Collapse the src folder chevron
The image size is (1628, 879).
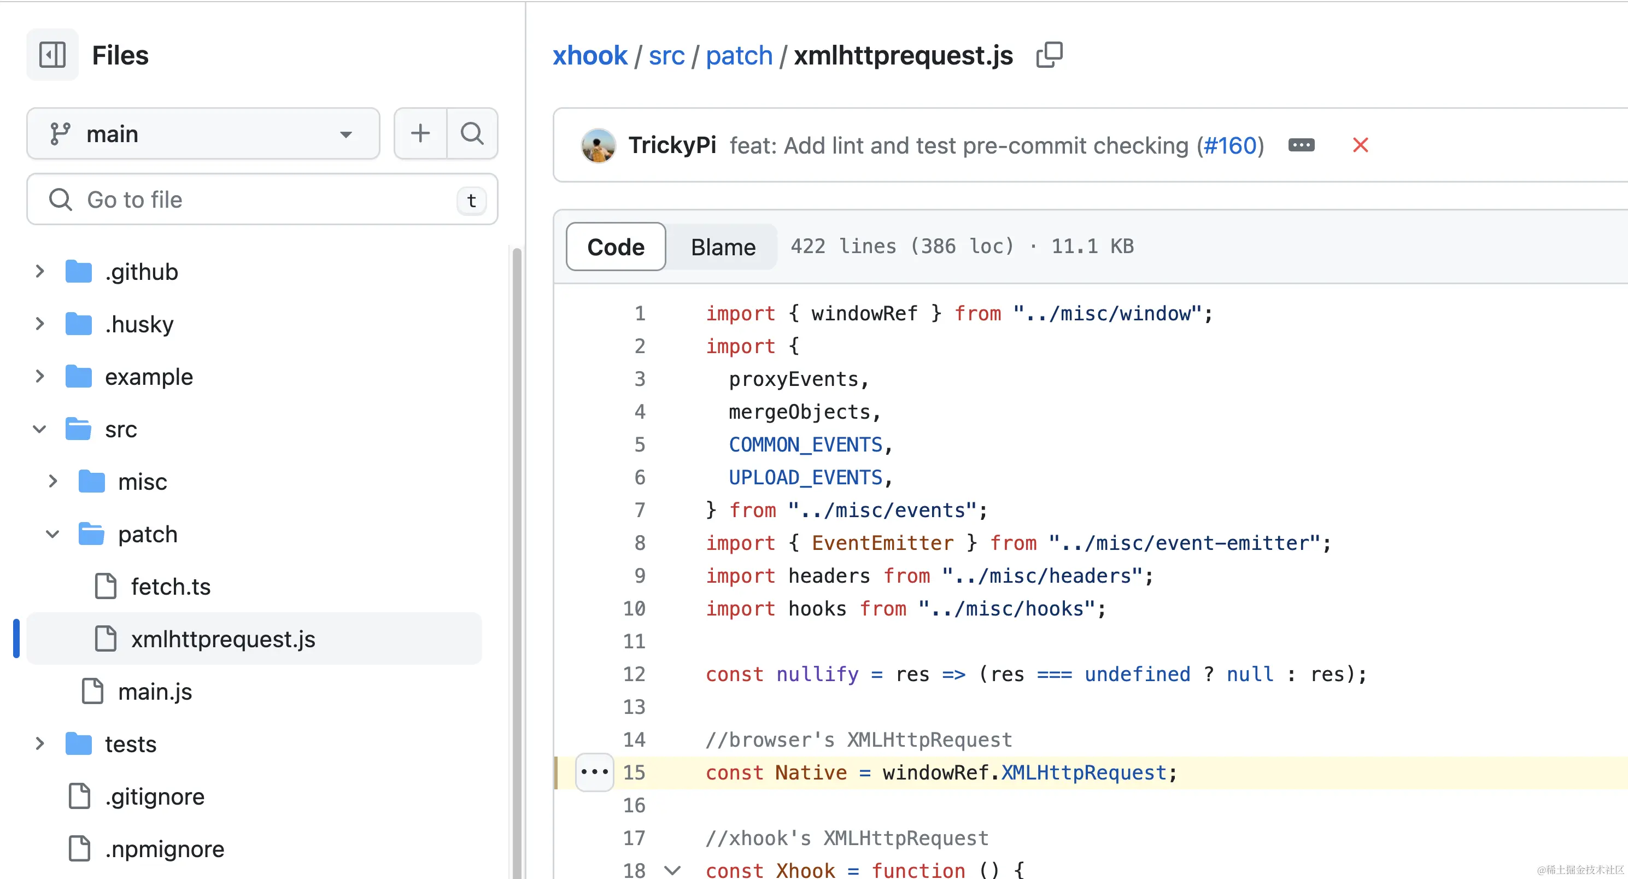click(x=40, y=429)
